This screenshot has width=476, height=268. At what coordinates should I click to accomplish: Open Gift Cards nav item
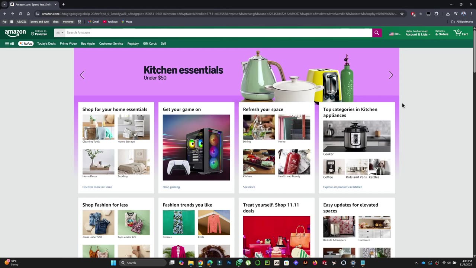[x=150, y=44]
